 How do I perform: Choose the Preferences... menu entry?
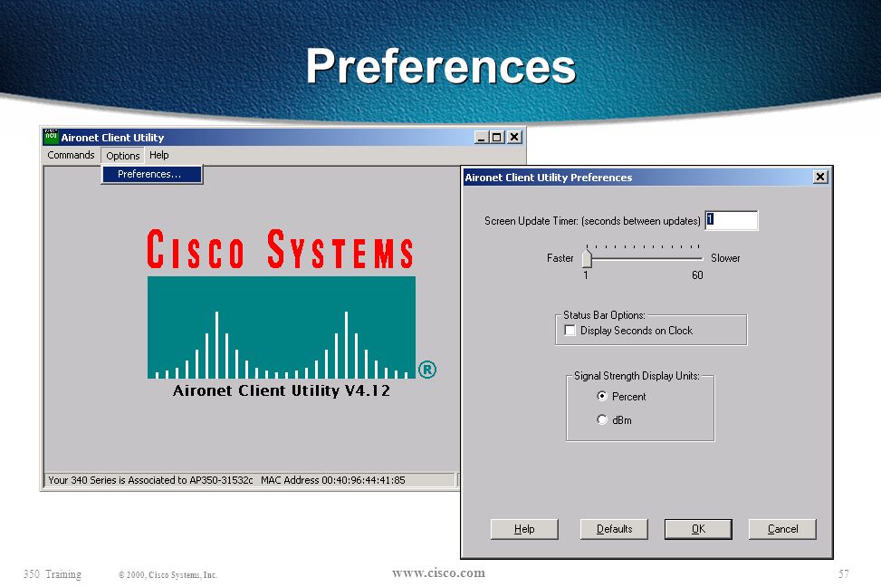coord(152,174)
